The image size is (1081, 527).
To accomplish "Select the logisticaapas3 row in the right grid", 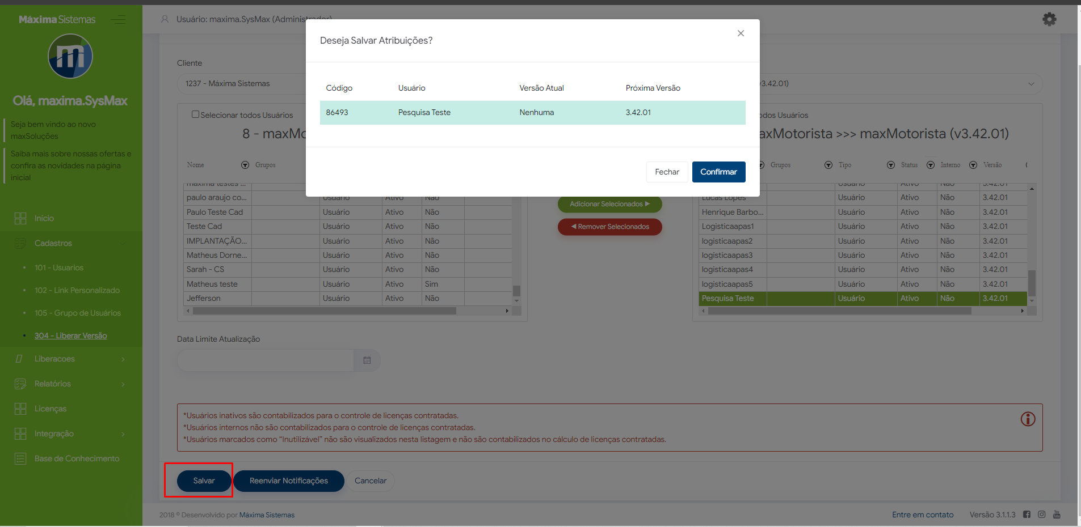I will coord(864,255).
